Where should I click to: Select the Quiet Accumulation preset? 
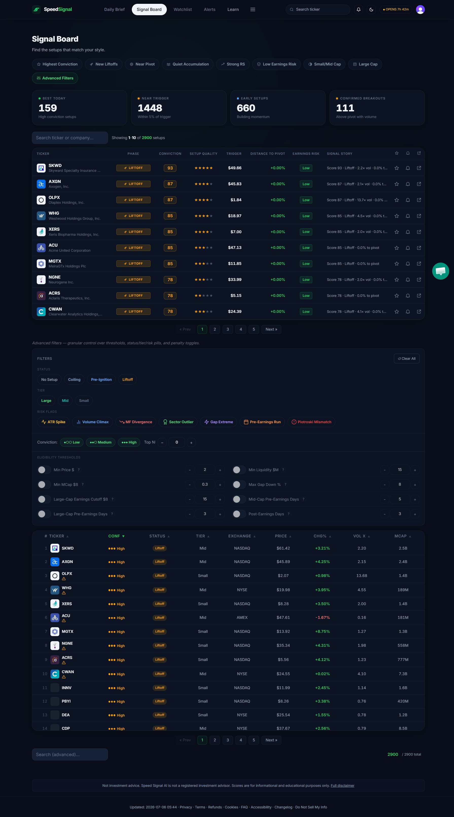pyautogui.click(x=188, y=64)
